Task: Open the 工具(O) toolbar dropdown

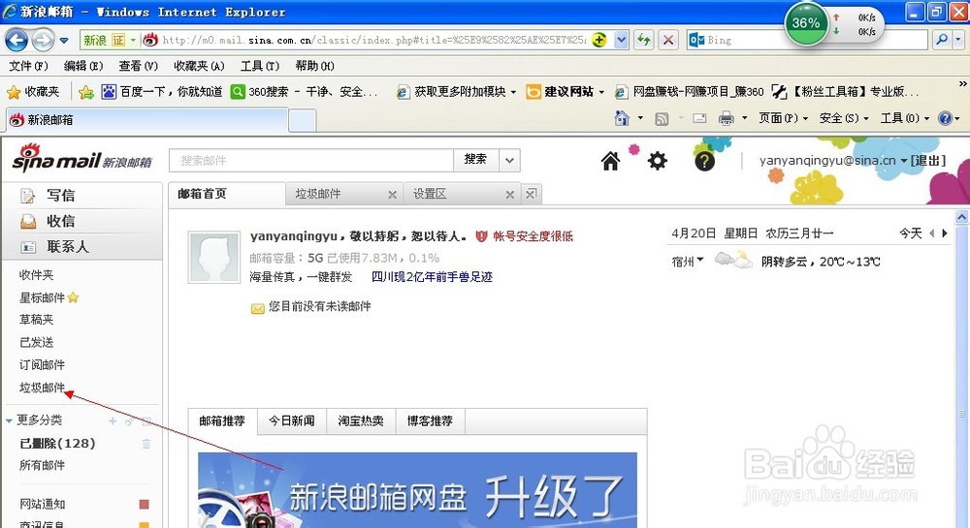Action: tap(904, 118)
